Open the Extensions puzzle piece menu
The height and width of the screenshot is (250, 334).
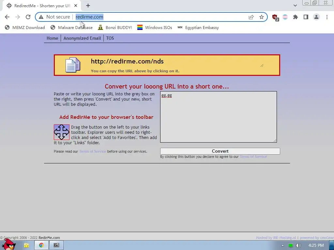click(x=296, y=17)
